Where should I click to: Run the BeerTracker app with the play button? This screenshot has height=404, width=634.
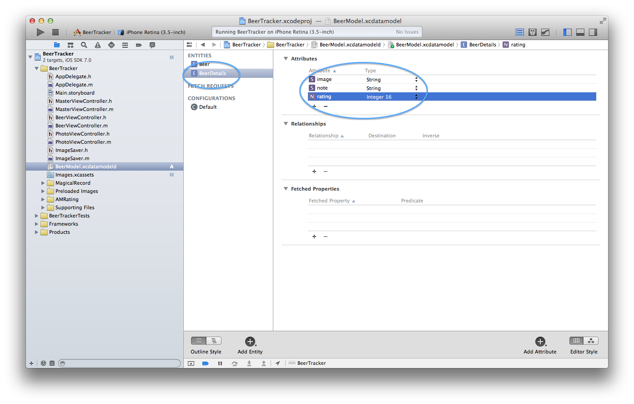(x=40, y=32)
